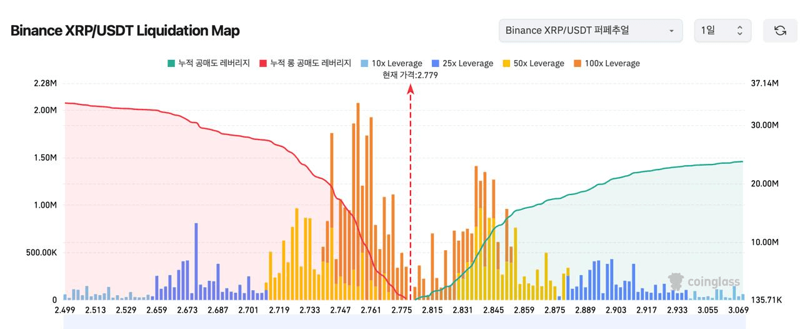Toggle the 10x Leverage legend series
This screenshot has height=329, width=800.
(392, 63)
